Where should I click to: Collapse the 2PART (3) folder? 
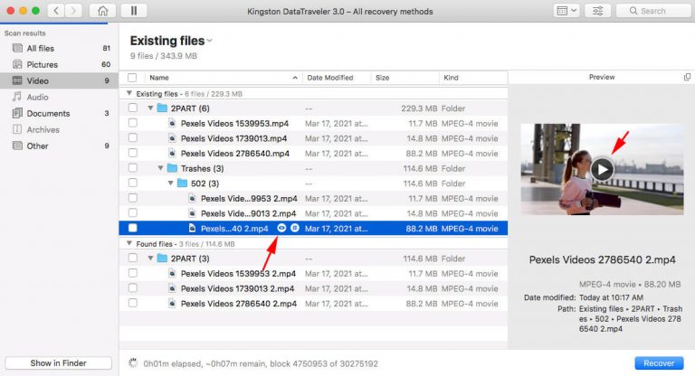150,258
